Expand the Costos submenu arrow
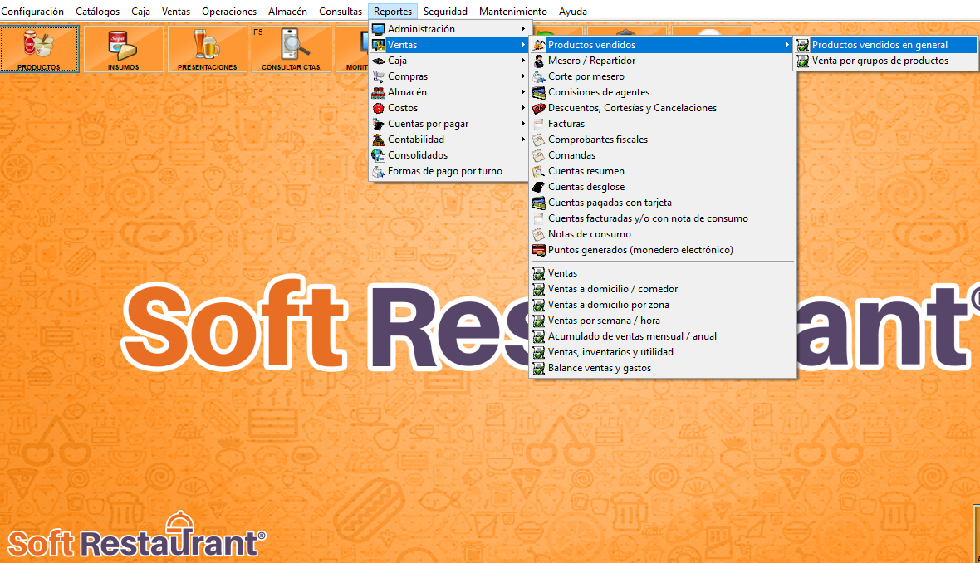 click(x=522, y=107)
